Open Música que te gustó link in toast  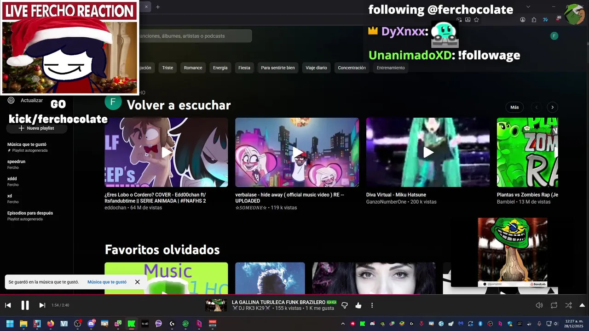[107, 282]
